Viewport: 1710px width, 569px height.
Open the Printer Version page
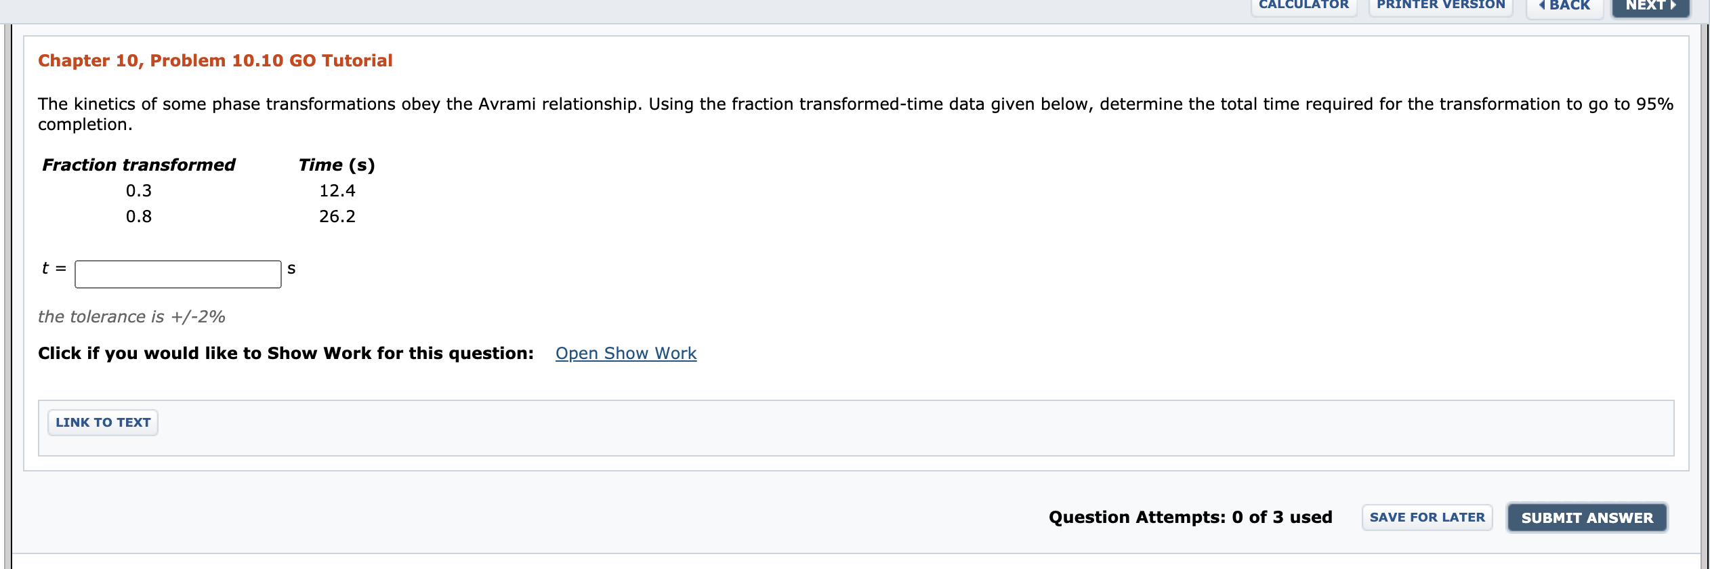(1440, 5)
